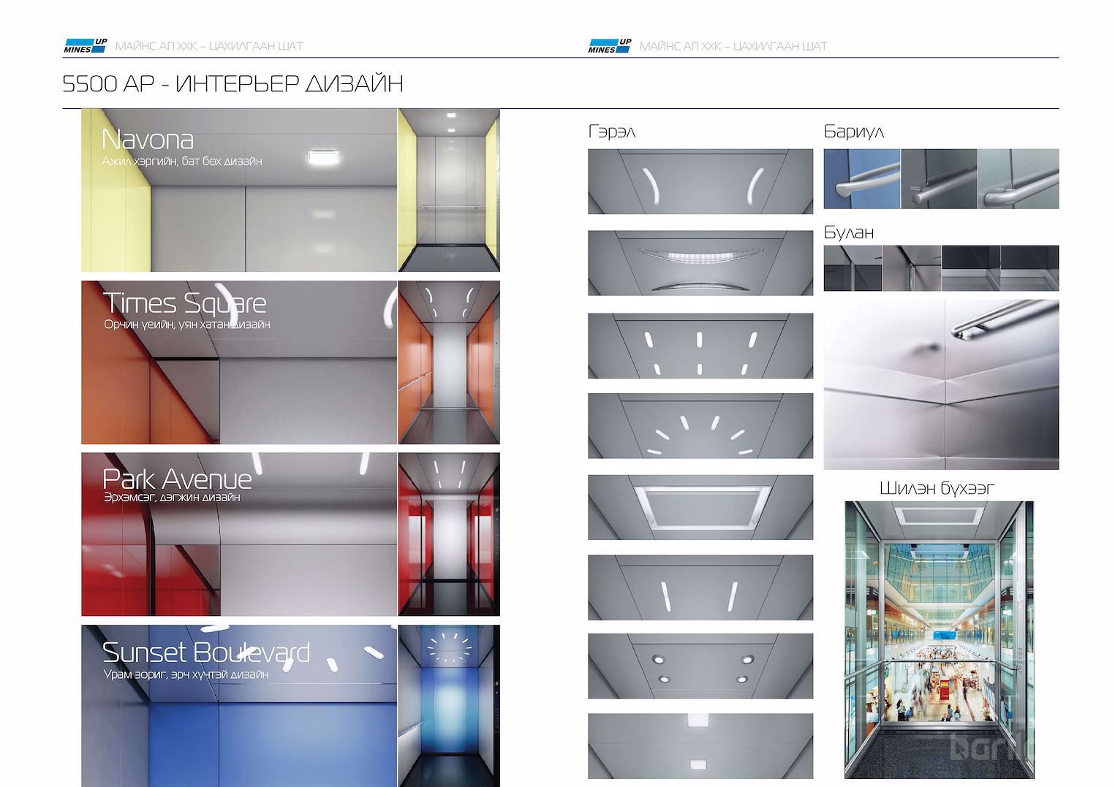Screen dimensions: 1115x787
Task: Click the Mines UP logo on the left header
Action: pyautogui.click(x=85, y=46)
